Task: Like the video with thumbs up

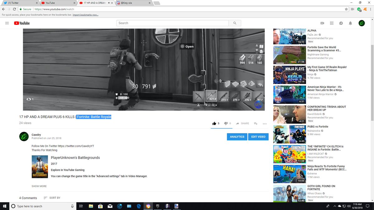Action: click(x=214, y=124)
